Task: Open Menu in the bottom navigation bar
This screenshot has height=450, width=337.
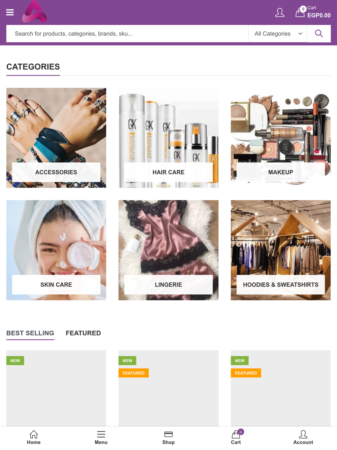Action: (101, 438)
